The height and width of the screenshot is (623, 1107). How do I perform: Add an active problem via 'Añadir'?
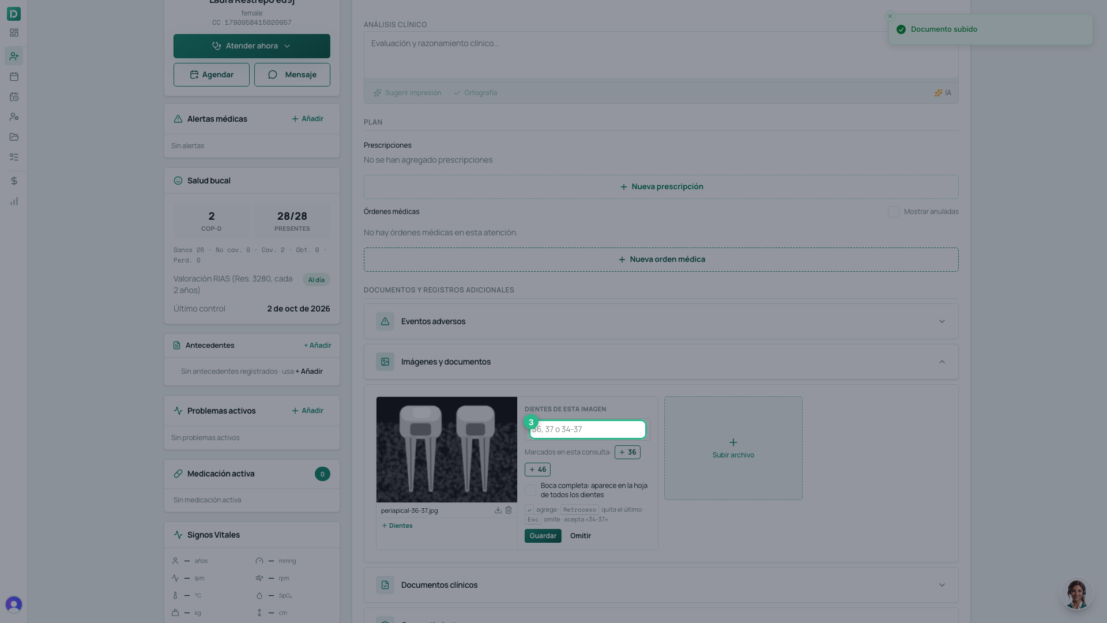[x=307, y=411]
